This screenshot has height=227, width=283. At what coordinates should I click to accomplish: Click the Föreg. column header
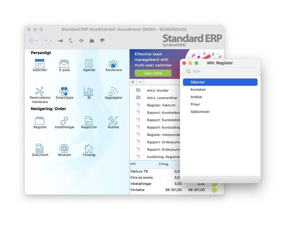click(x=169, y=164)
